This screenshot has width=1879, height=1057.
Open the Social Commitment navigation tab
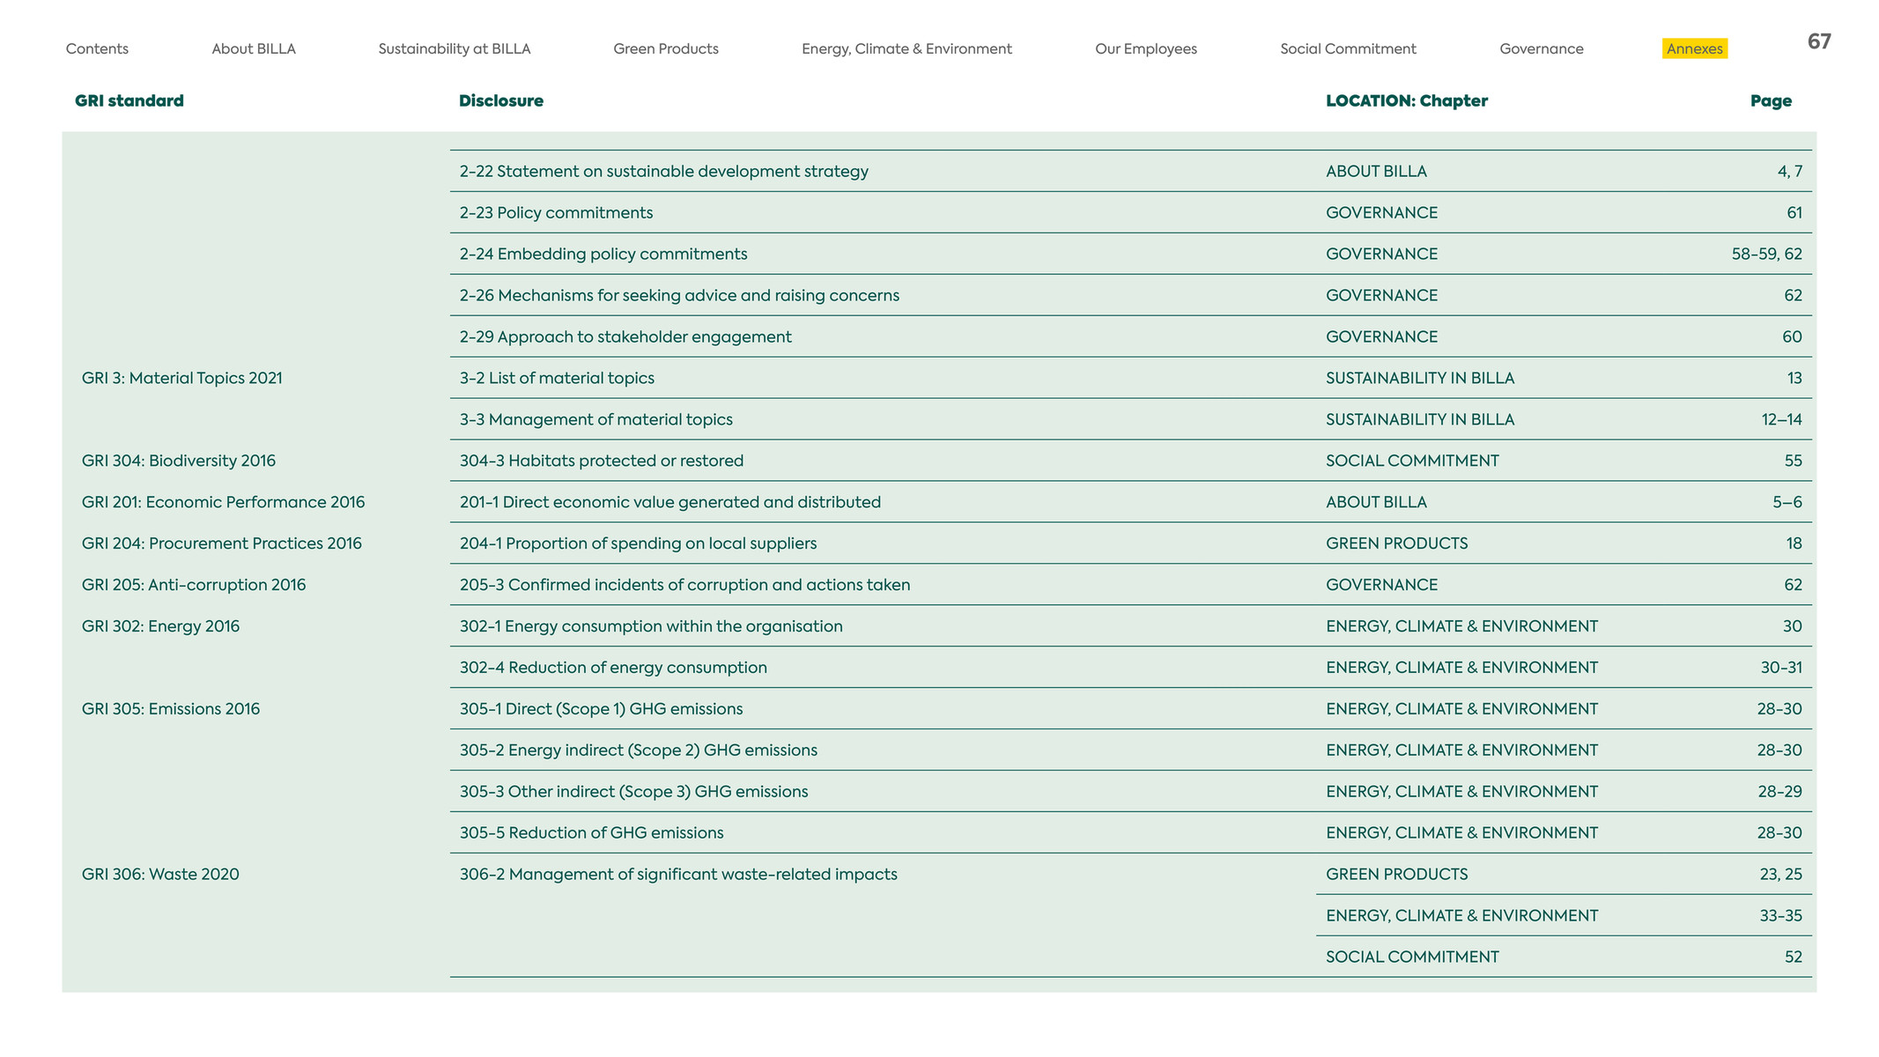tap(1348, 49)
